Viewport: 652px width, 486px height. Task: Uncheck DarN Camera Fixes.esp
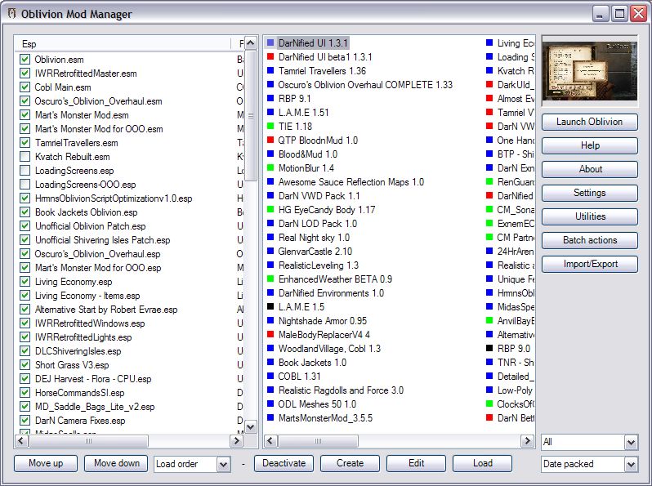click(25, 421)
